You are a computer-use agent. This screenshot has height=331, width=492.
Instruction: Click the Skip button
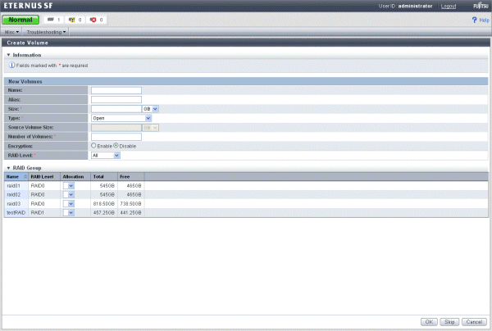(449, 322)
